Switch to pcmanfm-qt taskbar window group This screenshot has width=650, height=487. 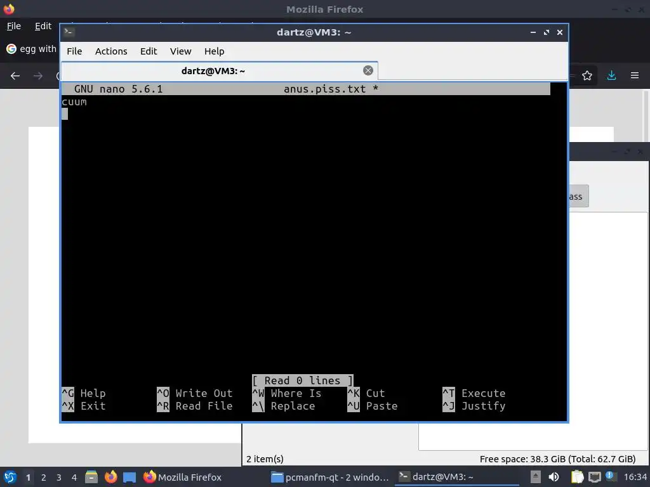[x=330, y=477]
